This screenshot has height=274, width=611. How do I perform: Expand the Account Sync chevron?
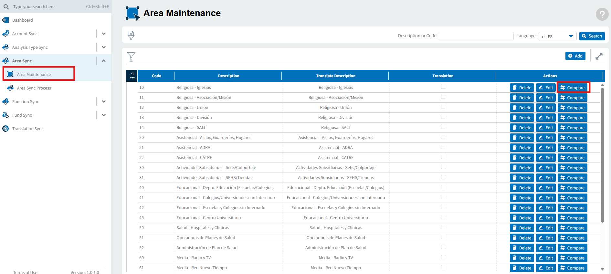[x=104, y=34]
